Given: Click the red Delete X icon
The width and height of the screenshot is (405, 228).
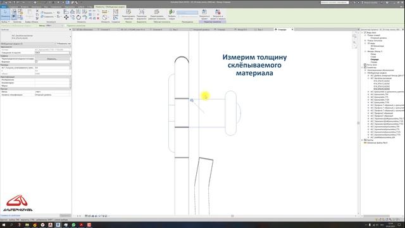Looking at the screenshot, I should (98, 18).
